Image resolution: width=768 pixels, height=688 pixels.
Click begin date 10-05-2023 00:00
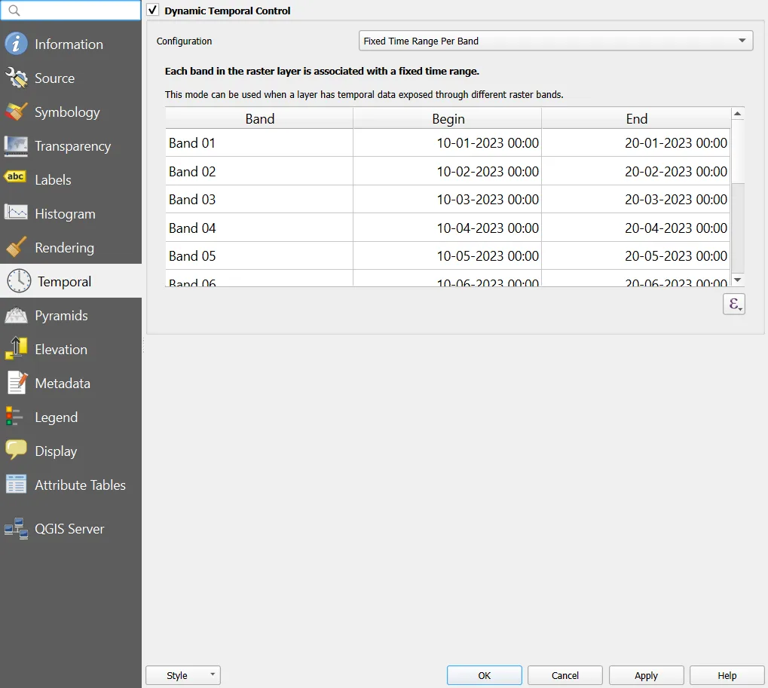448,255
